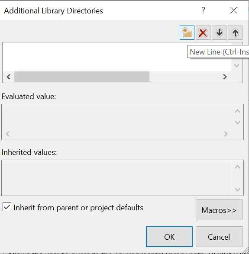Click the horizontal scrollbar thumb in directories list
This screenshot has width=249, height=254.
[x=82, y=77]
